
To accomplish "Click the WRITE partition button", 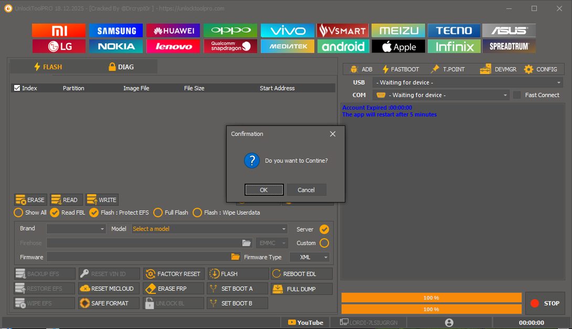I will click(102, 200).
